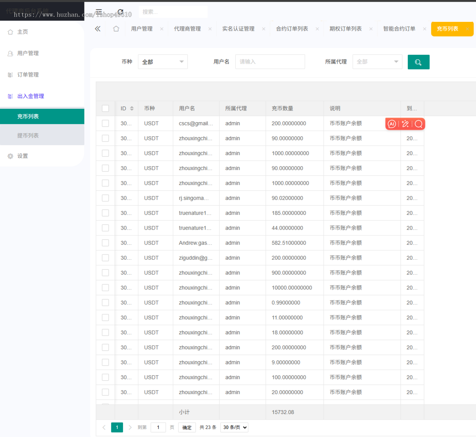Tick the checkbox for the Andrew.gas row
476x437 pixels.
point(106,243)
